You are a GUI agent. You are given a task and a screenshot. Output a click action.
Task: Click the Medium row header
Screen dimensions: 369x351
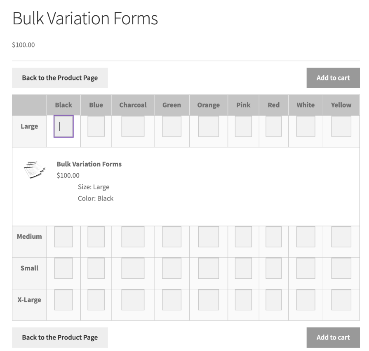(x=29, y=237)
